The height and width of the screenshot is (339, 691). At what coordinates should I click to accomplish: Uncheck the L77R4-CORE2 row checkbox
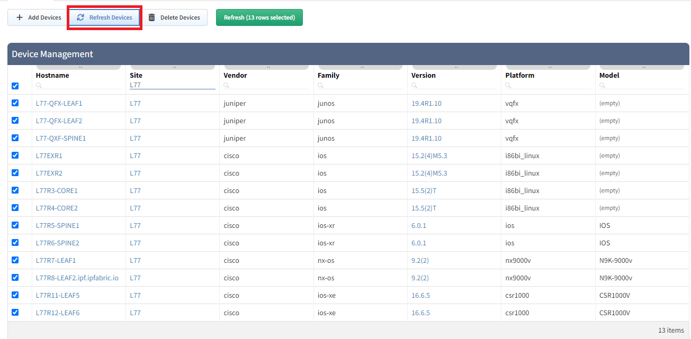(x=15, y=208)
